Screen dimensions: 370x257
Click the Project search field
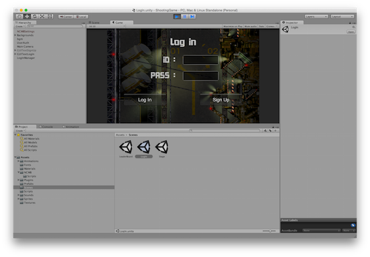point(225,131)
